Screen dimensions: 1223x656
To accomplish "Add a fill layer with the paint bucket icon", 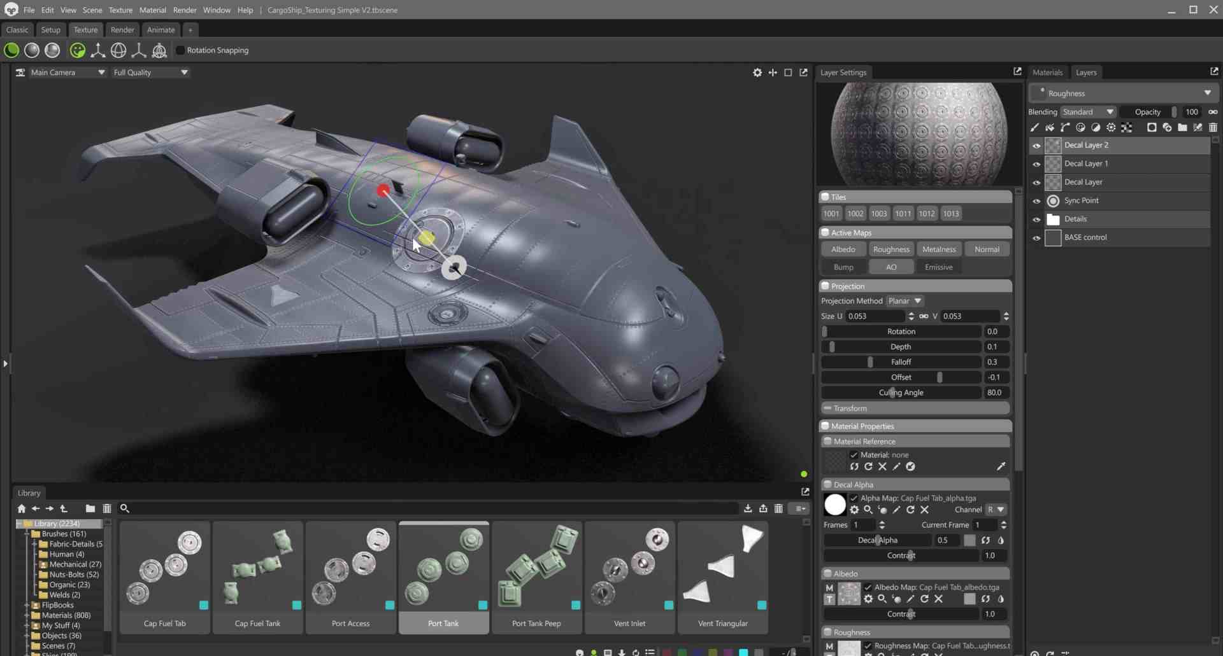I will coord(1050,127).
